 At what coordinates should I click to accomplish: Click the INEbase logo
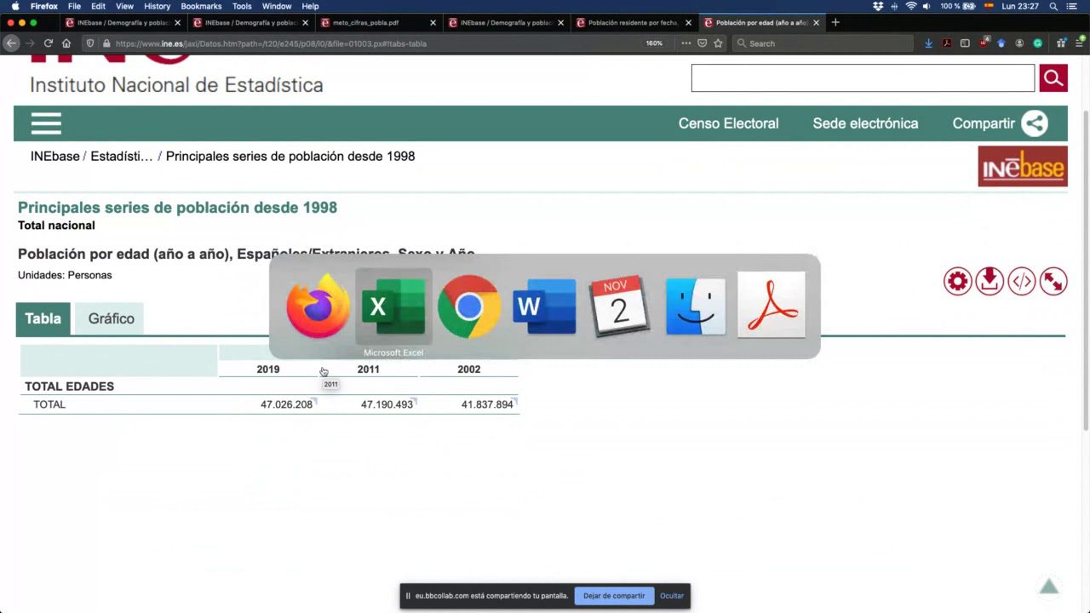tap(1023, 167)
